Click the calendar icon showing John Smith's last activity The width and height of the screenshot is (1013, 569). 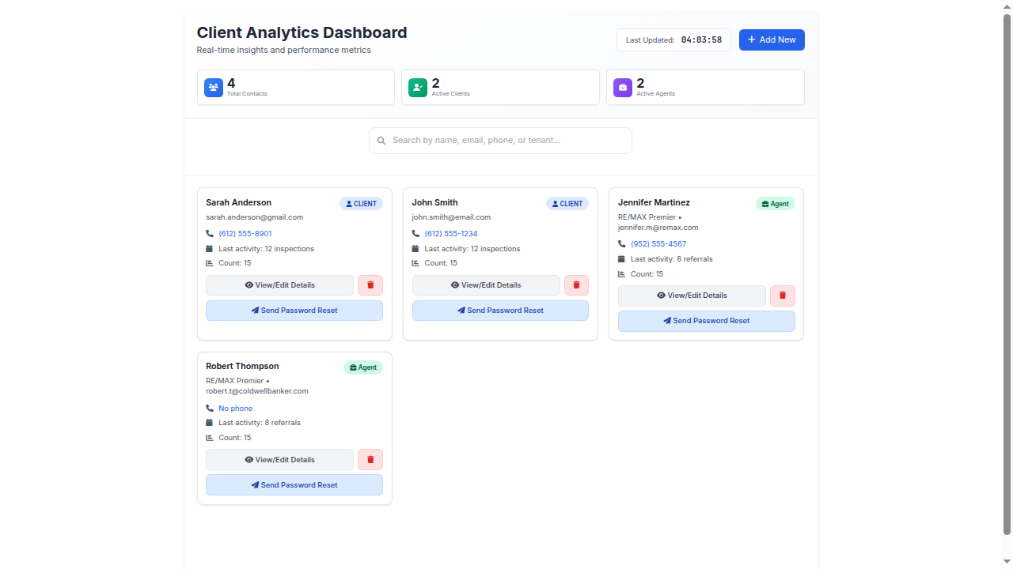pos(415,248)
